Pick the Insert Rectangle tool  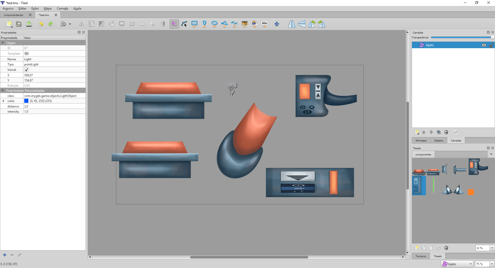[x=194, y=24]
